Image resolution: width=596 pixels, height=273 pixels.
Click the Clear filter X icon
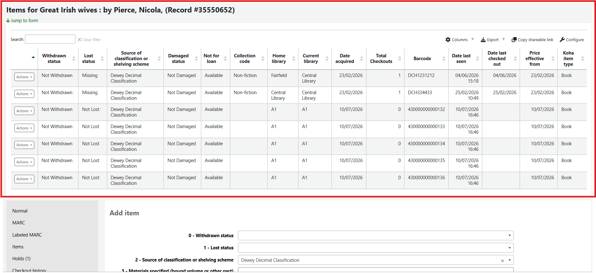[79, 40]
